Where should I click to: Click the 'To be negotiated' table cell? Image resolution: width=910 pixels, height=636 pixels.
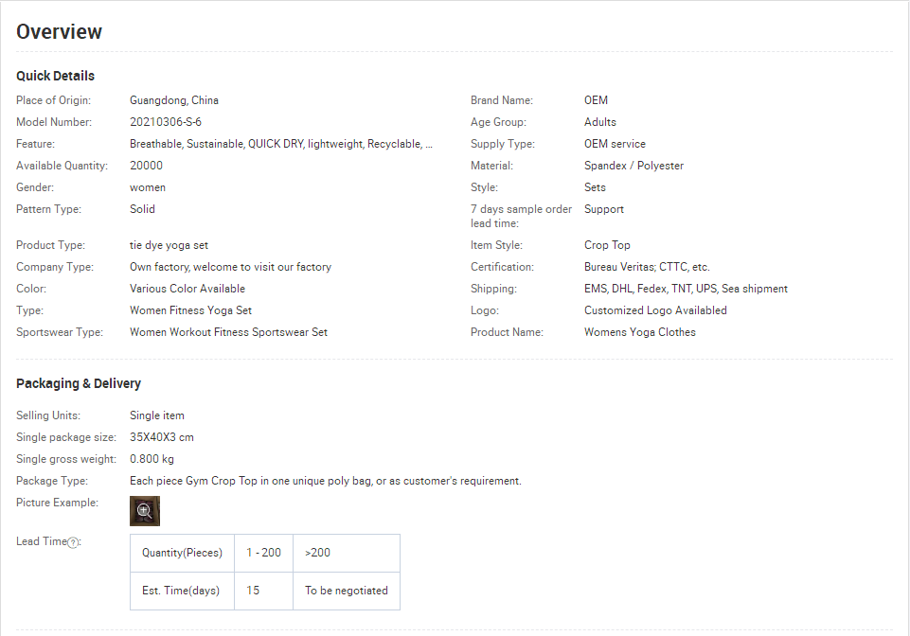pos(346,591)
